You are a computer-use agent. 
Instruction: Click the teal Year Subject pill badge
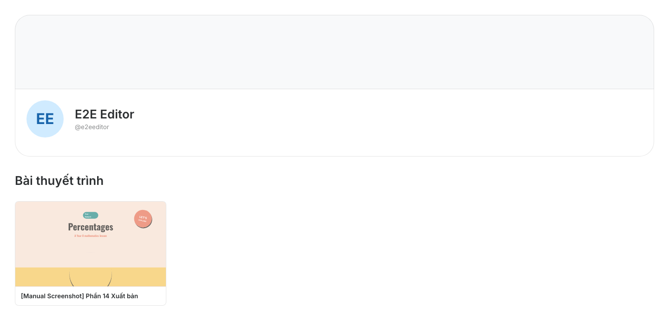click(91, 215)
